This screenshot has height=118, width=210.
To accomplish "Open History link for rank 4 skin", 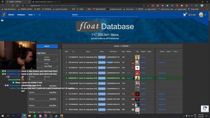I will 162,73.
